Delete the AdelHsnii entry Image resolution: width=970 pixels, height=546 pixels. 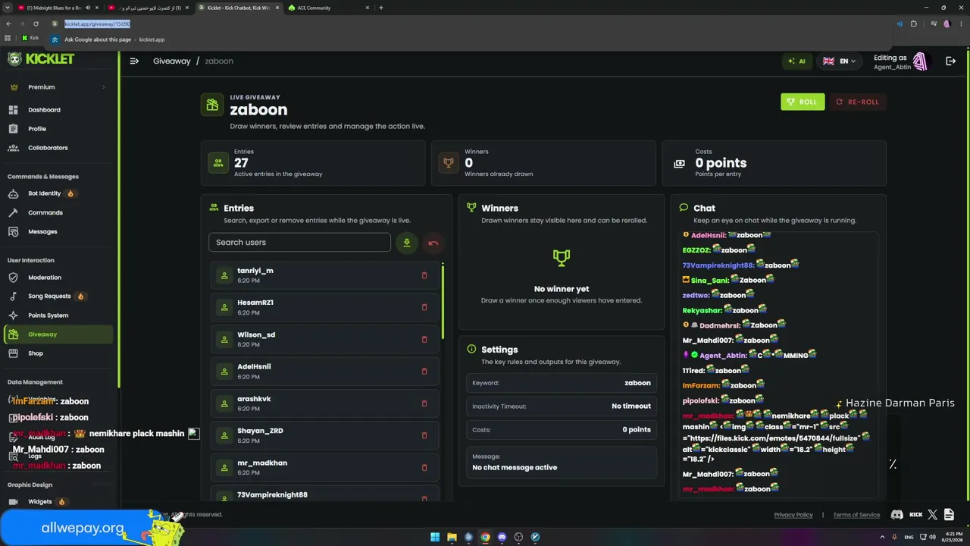point(424,371)
